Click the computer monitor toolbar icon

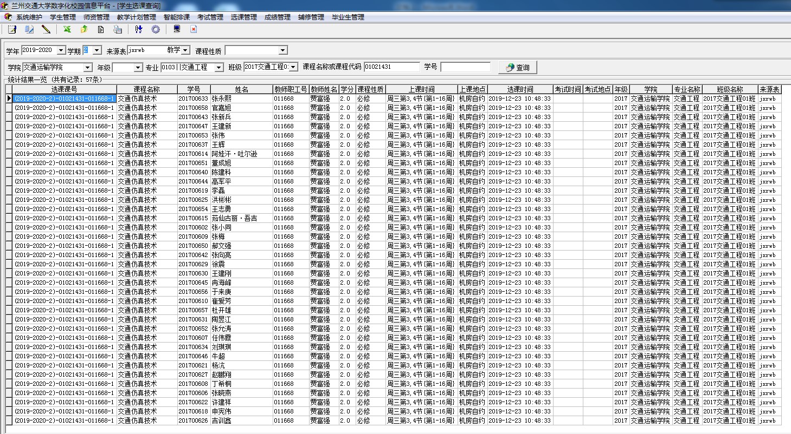coord(176,30)
